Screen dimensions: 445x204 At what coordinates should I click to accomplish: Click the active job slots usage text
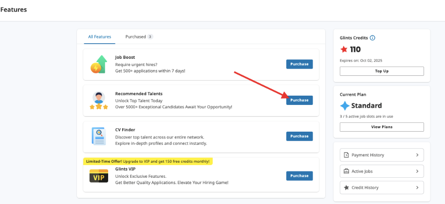(x=367, y=116)
